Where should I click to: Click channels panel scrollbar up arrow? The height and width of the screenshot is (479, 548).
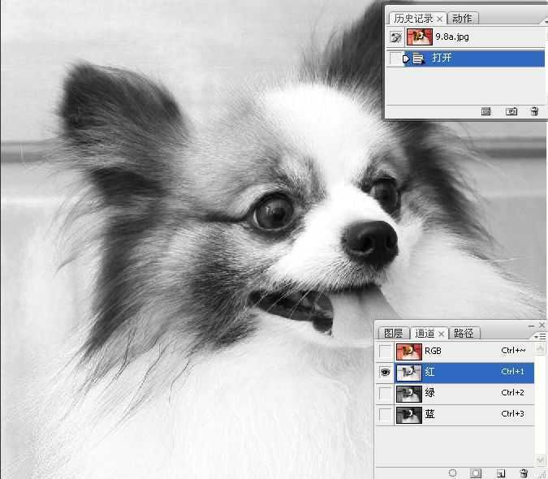[541, 348]
